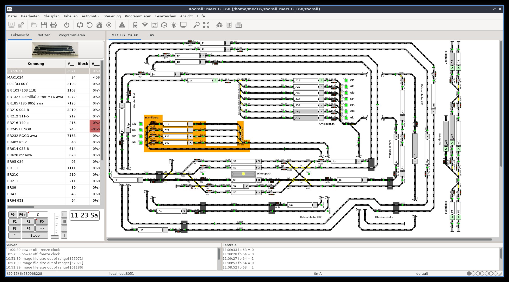Select locomotive row BR402 ICE2

pos(53,142)
